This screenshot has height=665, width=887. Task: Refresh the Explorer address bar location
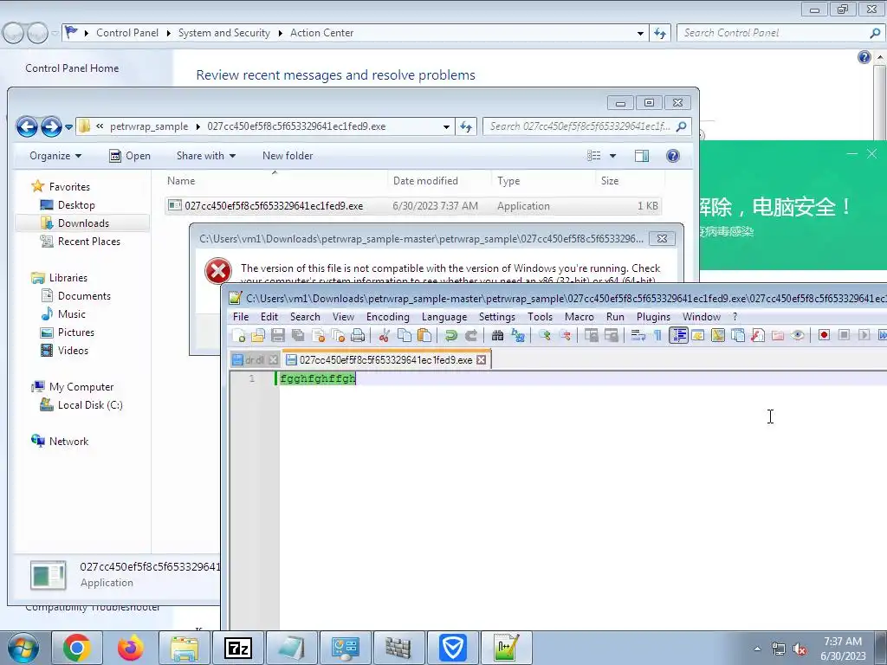465,126
